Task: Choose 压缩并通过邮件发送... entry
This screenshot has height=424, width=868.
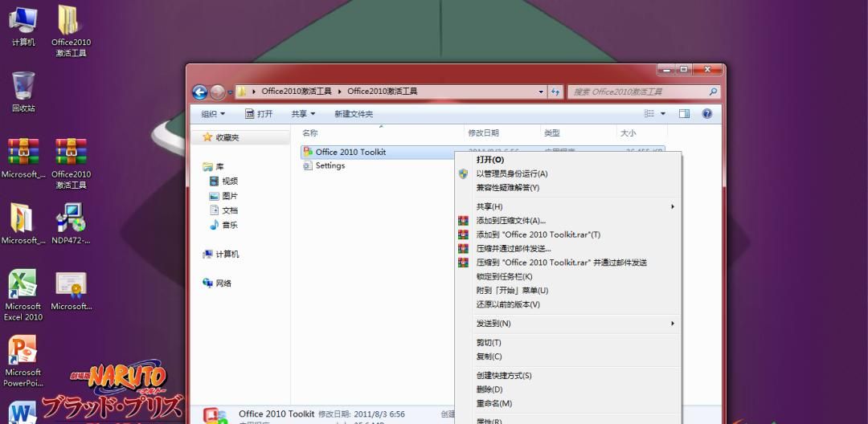Action: tap(568, 249)
